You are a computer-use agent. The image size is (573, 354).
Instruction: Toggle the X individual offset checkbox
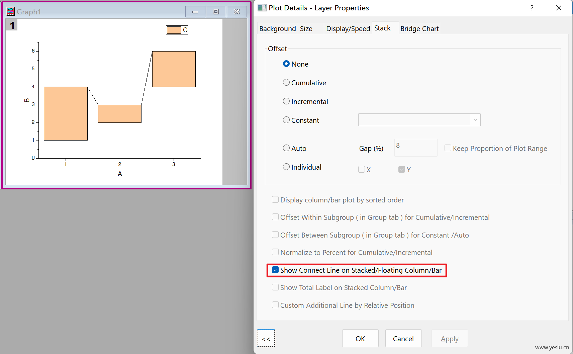click(362, 169)
